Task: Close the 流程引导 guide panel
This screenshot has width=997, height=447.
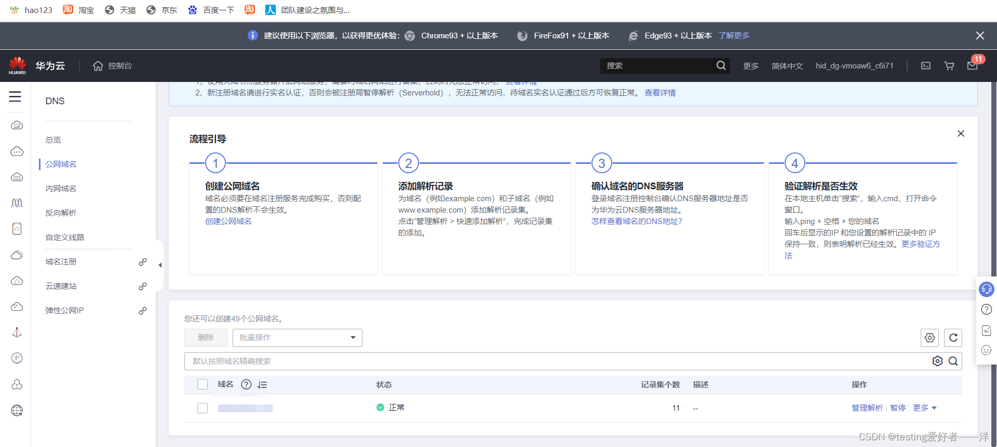Action: 961,133
